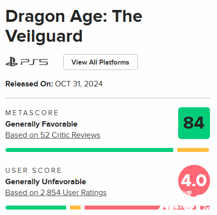This screenshot has height=215, width=217.
Task: Select green positive segment of user bar
Action: pyautogui.click(x=36, y=208)
